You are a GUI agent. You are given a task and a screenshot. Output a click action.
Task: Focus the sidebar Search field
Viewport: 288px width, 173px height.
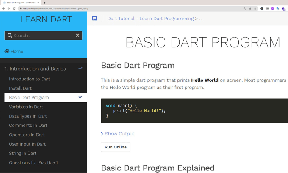point(43,36)
